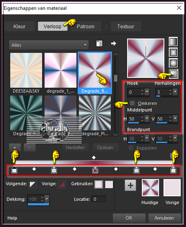Select the leftmost pink color stop

click(x=14, y=170)
